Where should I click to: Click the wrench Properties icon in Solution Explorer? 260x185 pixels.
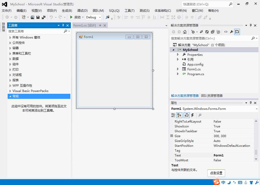[x=231, y=32]
